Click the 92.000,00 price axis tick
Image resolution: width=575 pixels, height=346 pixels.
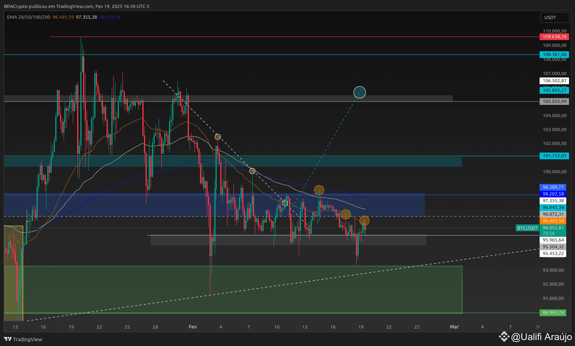[x=553, y=284]
